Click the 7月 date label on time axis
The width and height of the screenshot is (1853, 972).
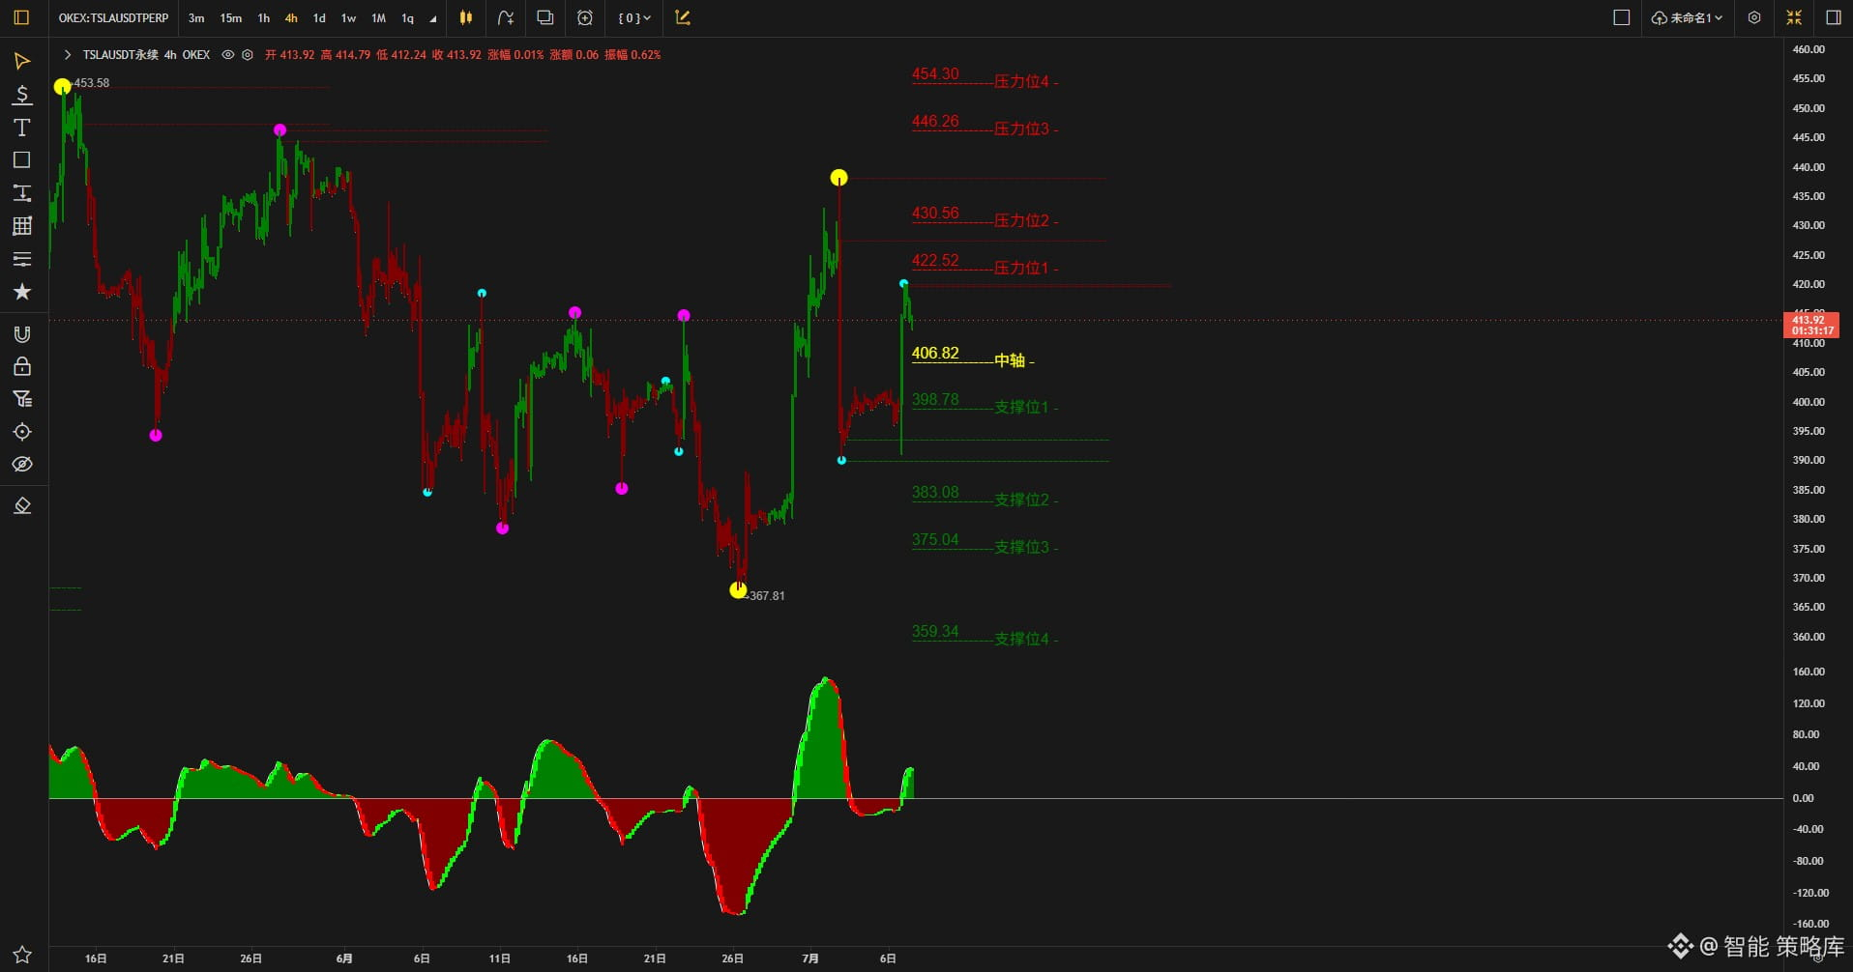(x=810, y=958)
